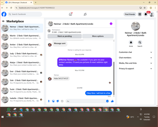Open Suzie conversation in chat list
Screen dimensions: 158x127
coord(22,91)
